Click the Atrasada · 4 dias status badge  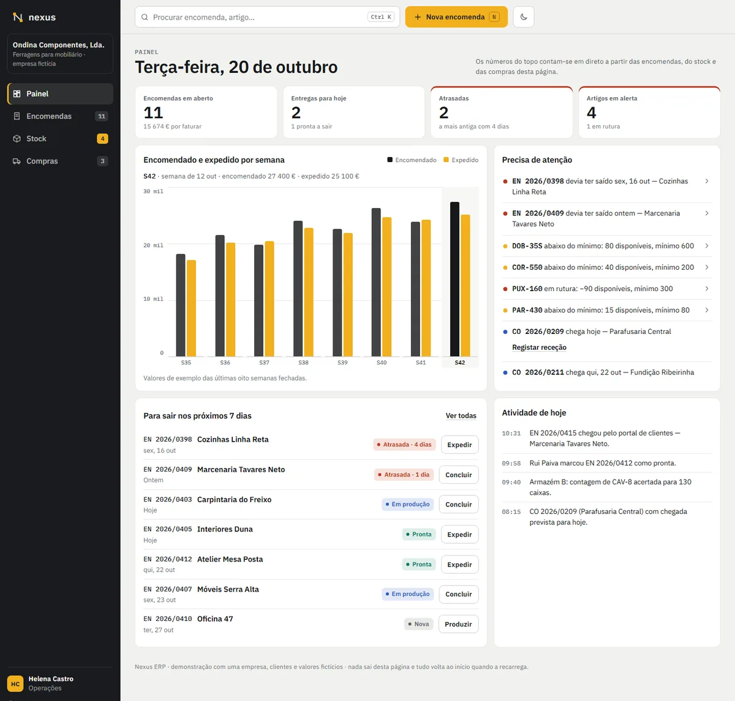(x=404, y=445)
